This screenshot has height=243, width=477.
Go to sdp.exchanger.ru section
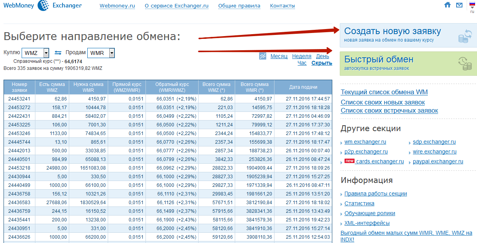434,142
